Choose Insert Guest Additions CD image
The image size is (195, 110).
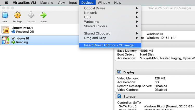pyautogui.click(x=110, y=45)
